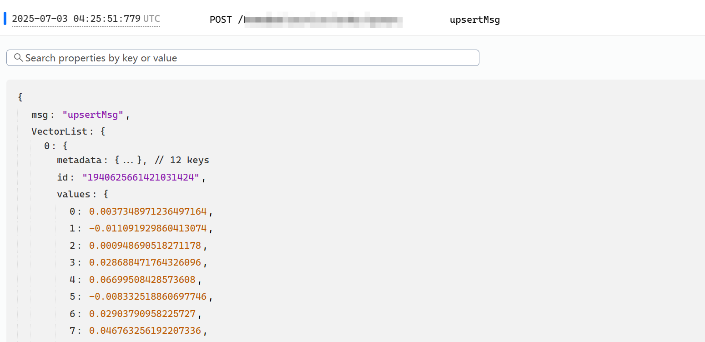Click value 0.0037348971236497164 at index 0
Screen dimensions: 705x342
148,211
